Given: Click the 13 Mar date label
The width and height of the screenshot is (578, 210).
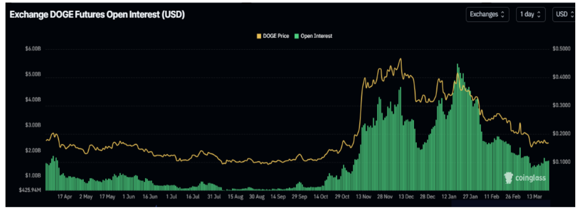Looking at the screenshot, I should 534,197.
